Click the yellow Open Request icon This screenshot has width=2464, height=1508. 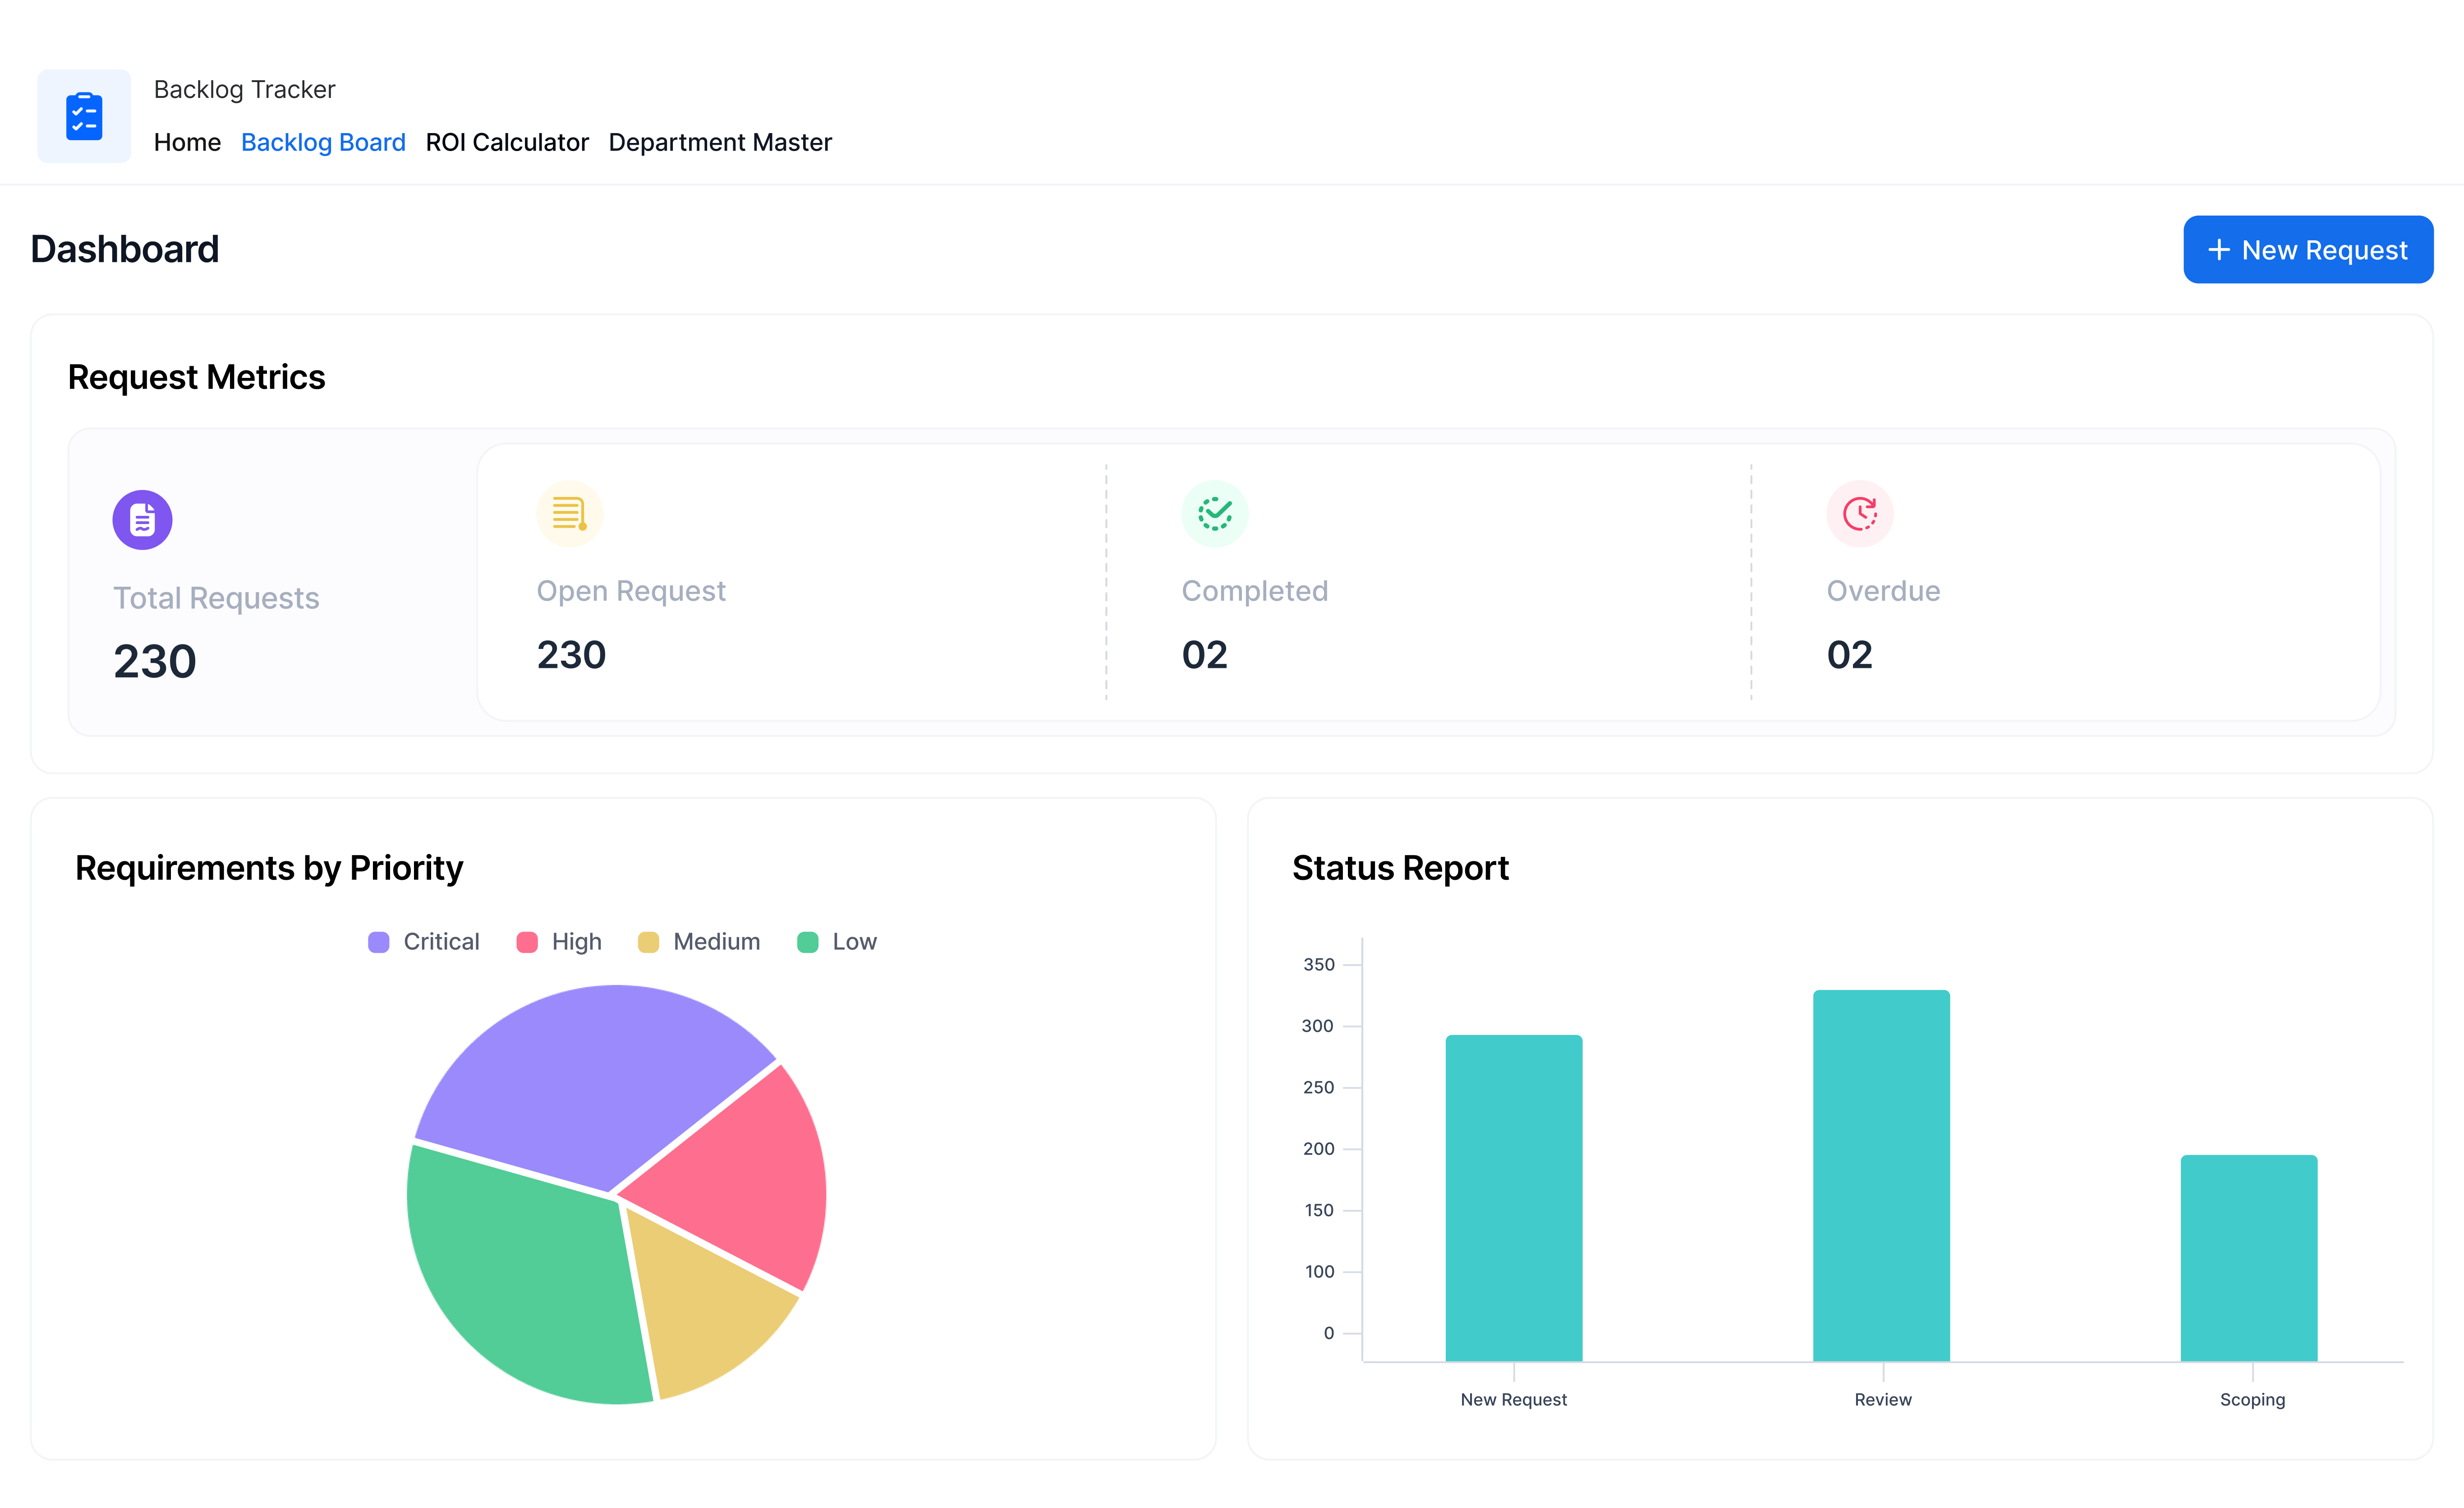click(x=568, y=513)
